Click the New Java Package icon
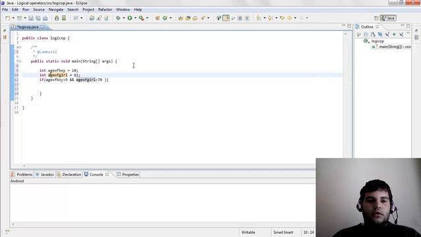This screenshot has height=237, width=421. (x=158, y=18)
